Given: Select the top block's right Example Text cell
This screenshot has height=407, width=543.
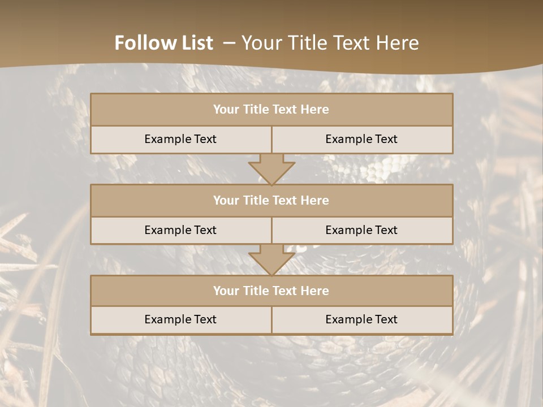Looking at the screenshot, I should (x=361, y=139).
